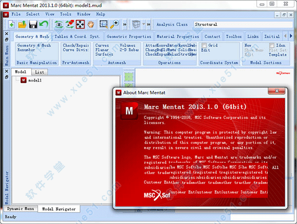Click the Volumes automesh button
Viewport: 297px width, 224px height.
[x=128, y=45]
